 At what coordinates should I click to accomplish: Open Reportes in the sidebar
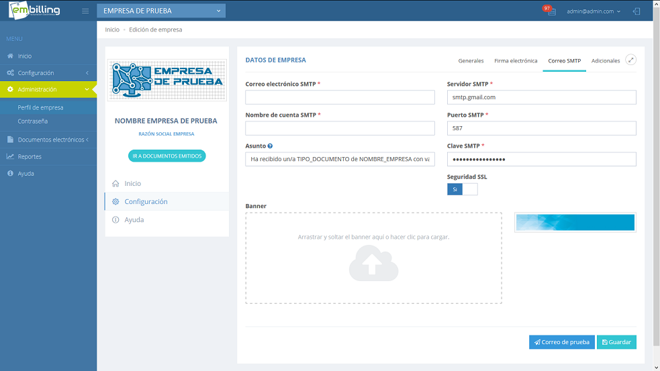[30, 156]
